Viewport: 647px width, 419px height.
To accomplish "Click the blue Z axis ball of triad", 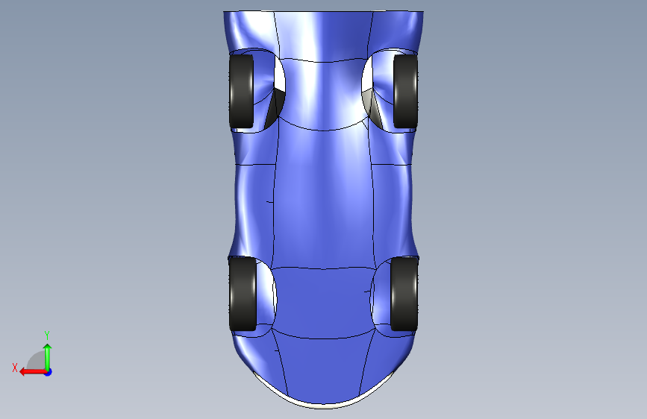I will coord(49,372).
